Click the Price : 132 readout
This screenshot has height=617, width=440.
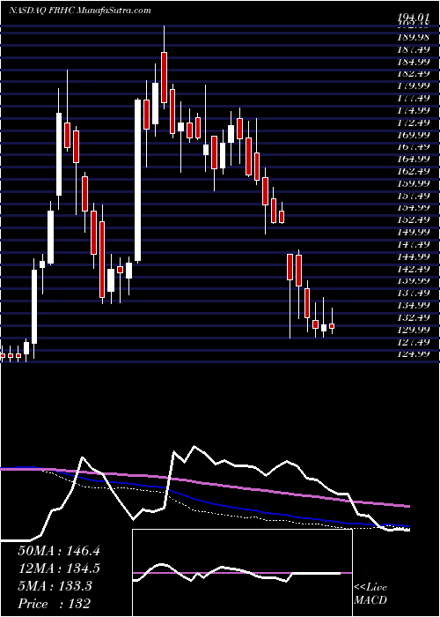[55, 604]
